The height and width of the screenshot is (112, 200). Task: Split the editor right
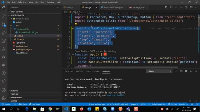tap(191, 7)
